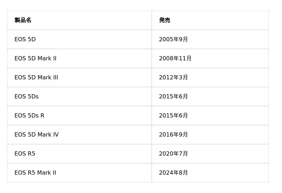Click the 2016年9月 date cell
This screenshot has width=282, height=193.
tap(173, 135)
